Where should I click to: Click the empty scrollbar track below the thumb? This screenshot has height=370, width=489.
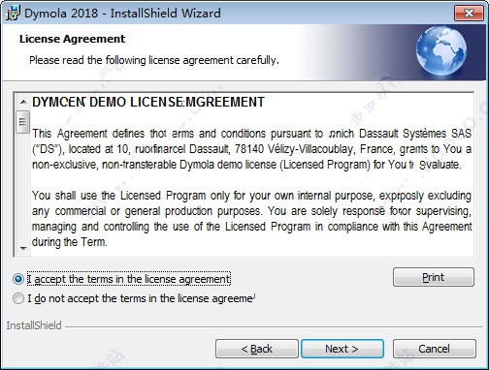[x=23, y=187]
